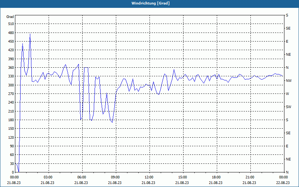
Task: Click the 300 y-axis value
Action: (x=11, y=85)
